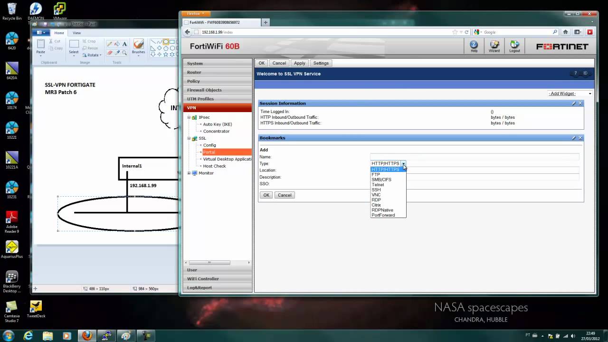Click the browser back arrow

(188, 32)
